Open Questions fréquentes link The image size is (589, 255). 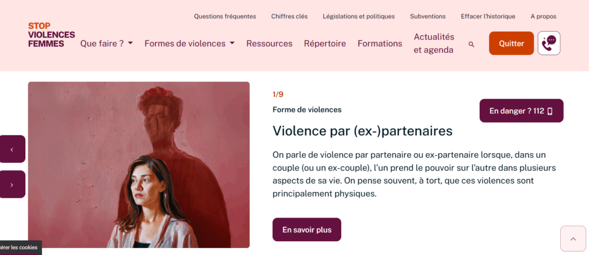point(225,17)
